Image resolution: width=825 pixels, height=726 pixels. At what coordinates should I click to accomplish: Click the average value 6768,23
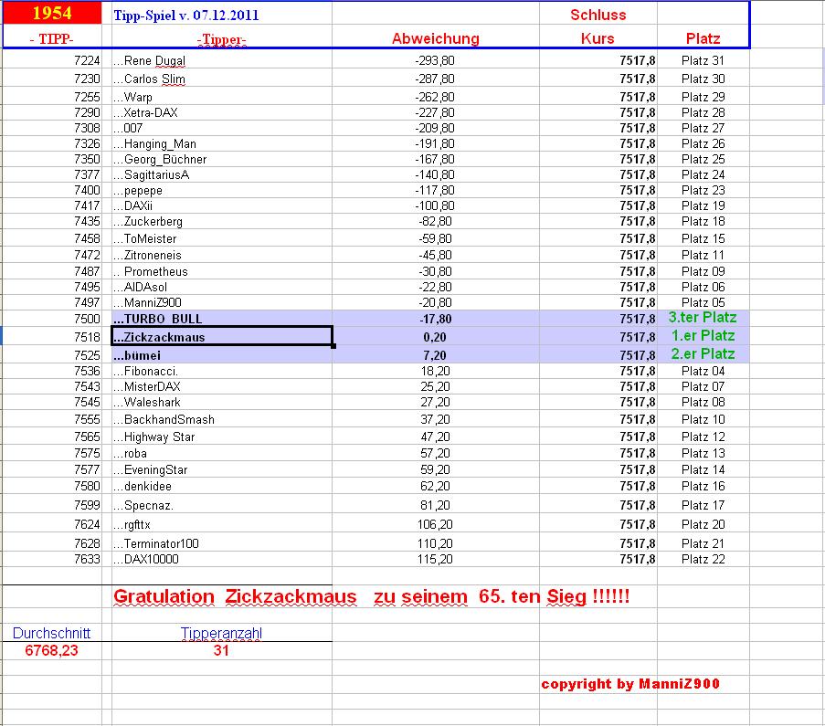(51, 650)
